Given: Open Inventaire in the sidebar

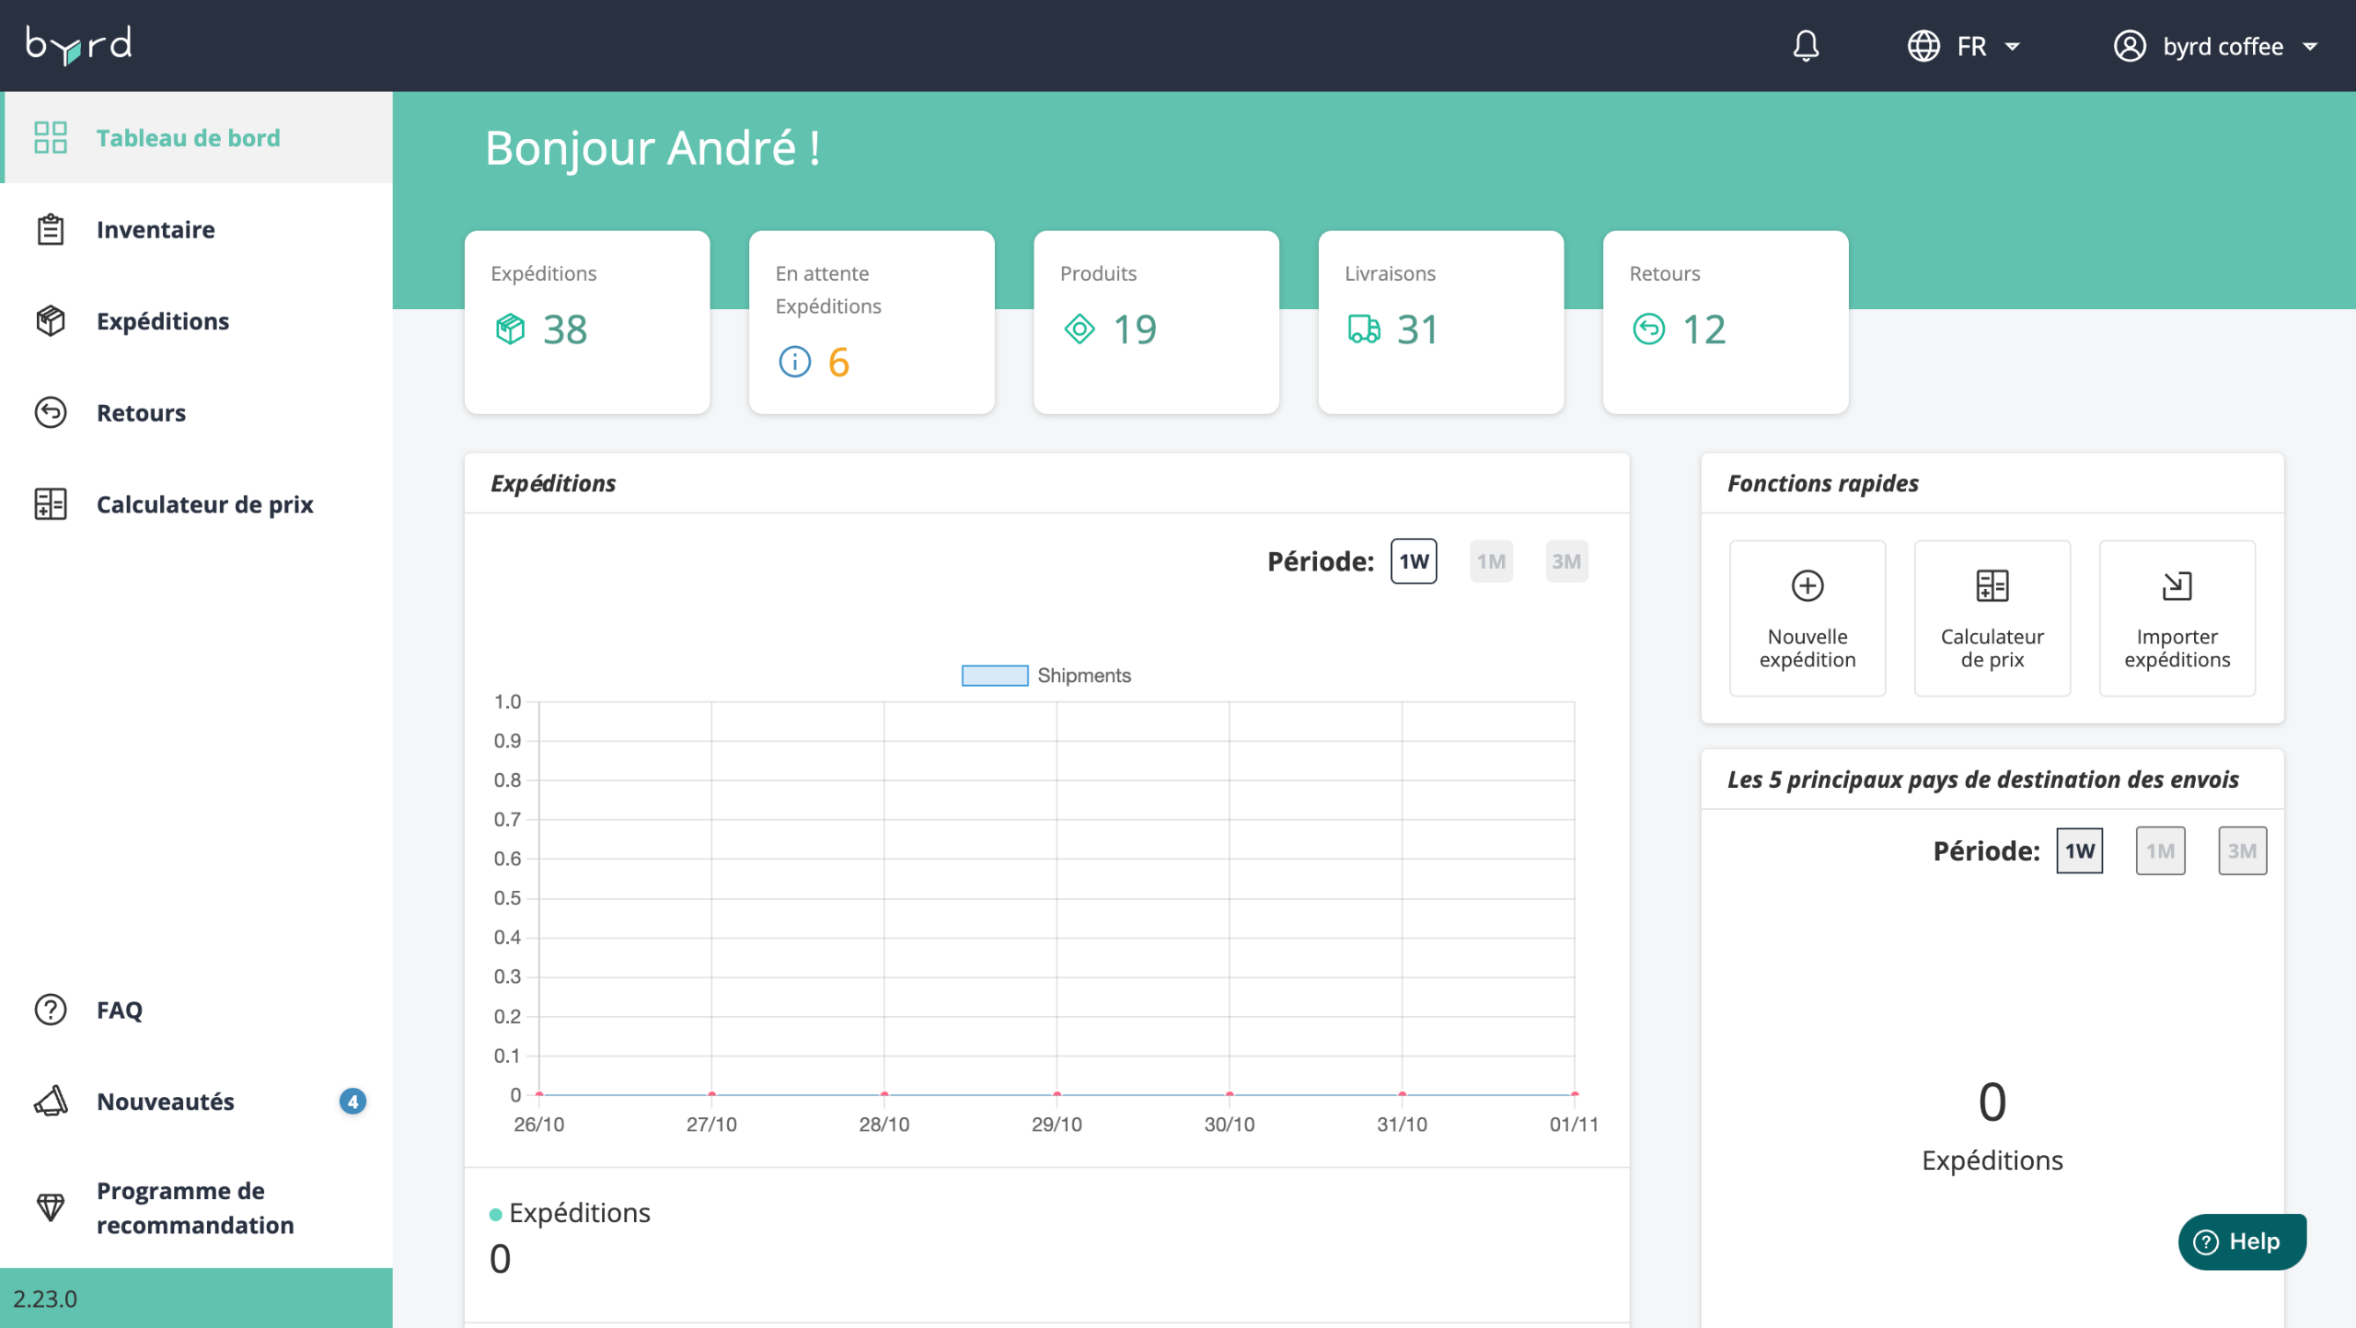Looking at the screenshot, I should 156,229.
